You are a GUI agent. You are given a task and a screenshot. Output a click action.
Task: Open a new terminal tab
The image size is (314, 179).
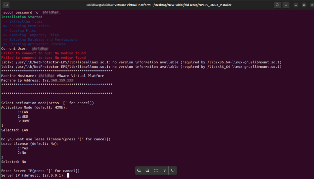pos(6,5)
